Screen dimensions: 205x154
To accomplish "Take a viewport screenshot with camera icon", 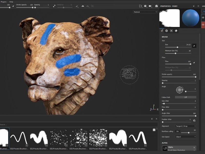I will [x=156, y=6].
